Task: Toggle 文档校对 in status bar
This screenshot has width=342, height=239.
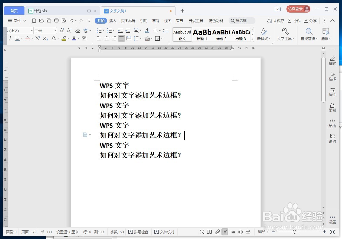Action: click(x=164, y=232)
